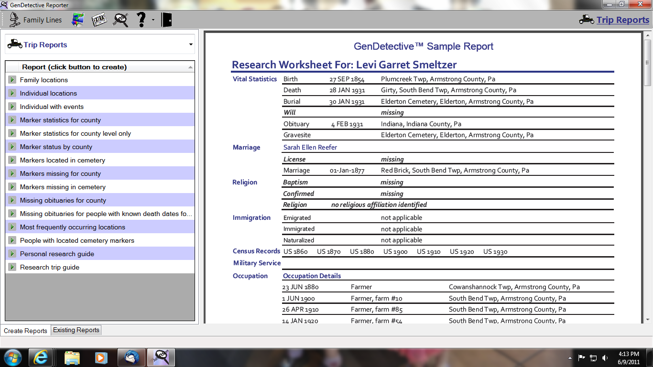The height and width of the screenshot is (367, 653).
Task: Click the colorful paint monitor toolbar icon
Action: click(x=78, y=20)
